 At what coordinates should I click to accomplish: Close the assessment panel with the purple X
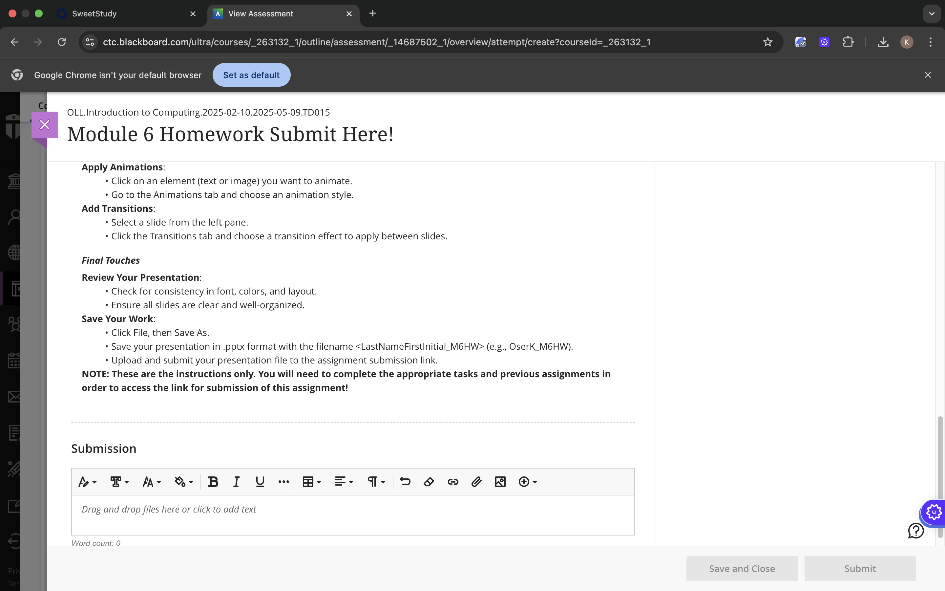click(45, 125)
